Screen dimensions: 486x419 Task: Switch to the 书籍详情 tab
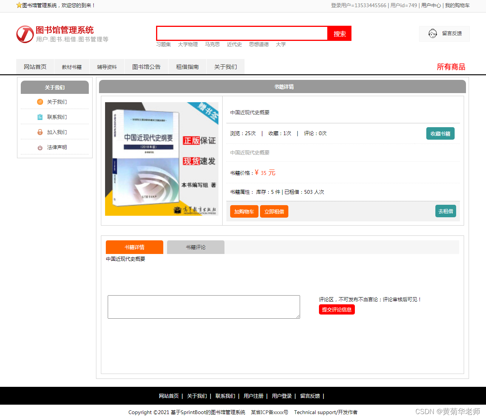pyautogui.click(x=135, y=247)
